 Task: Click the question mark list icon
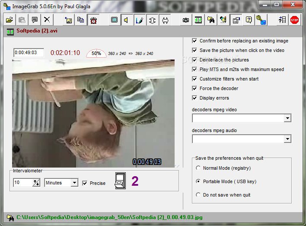click(282, 20)
